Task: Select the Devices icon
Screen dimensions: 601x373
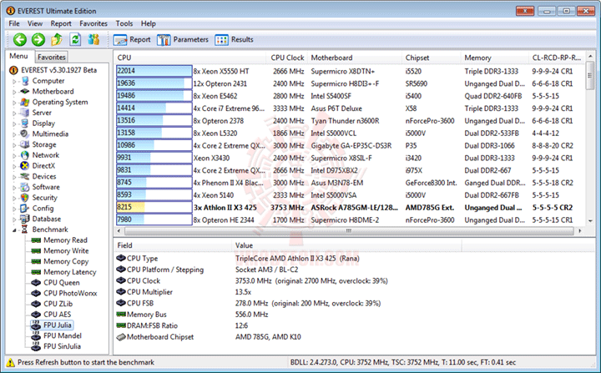Action: coord(25,176)
